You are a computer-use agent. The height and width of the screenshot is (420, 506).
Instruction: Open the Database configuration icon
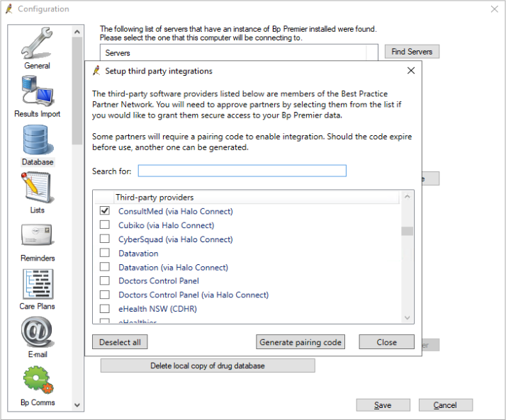[37, 140]
